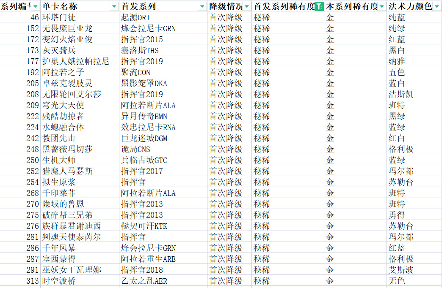Open the 单卡名称 column filter dropdown
The image size is (442, 288).
(x=114, y=6)
